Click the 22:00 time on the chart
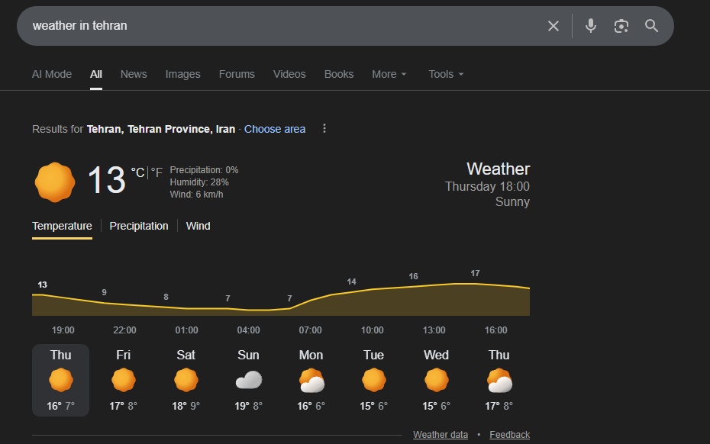 click(124, 330)
